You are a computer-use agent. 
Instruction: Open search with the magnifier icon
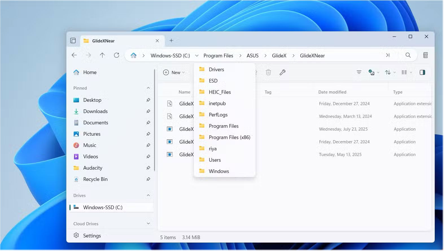(x=408, y=55)
